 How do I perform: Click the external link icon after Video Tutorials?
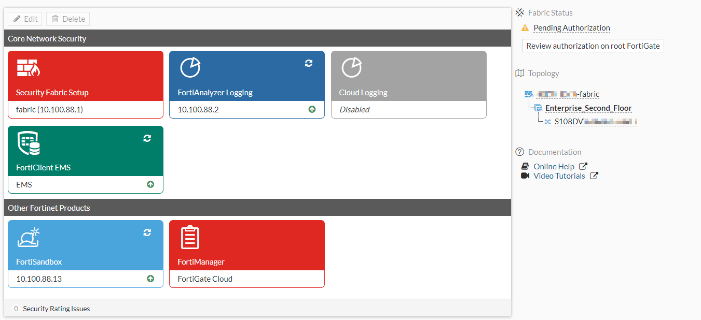594,176
